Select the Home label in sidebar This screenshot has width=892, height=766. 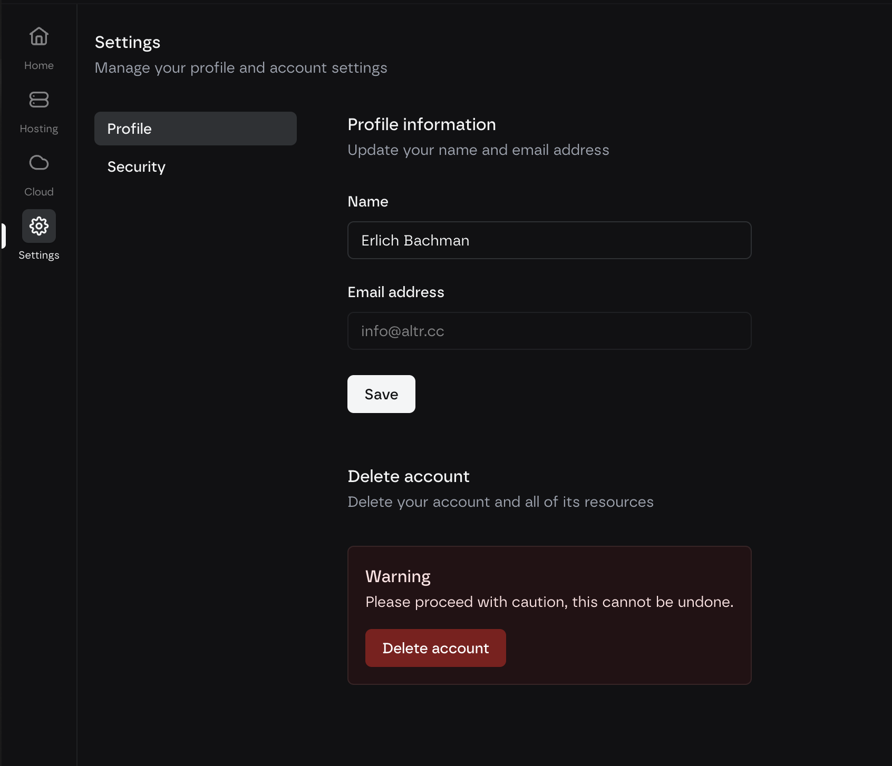[x=39, y=65]
